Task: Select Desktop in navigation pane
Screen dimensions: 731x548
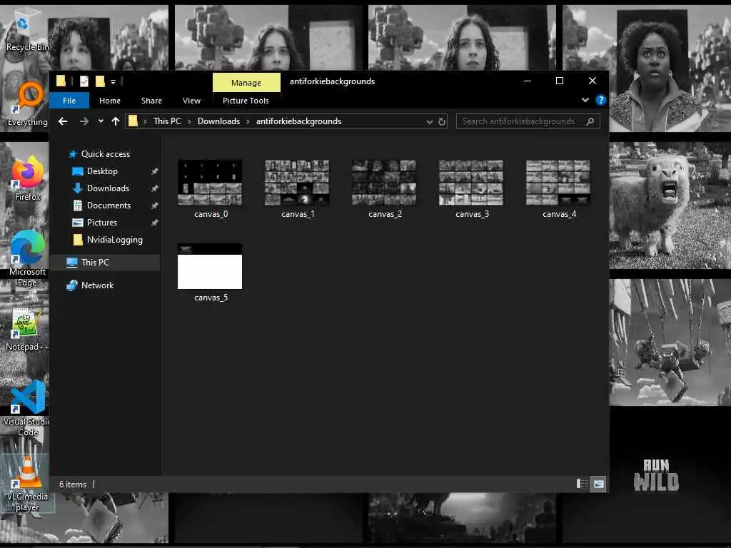Action: point(102,171)
